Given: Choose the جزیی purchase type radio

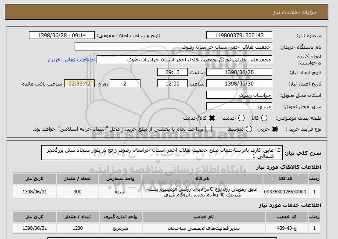Looking at the screenshot, I should pyautogui.click(x=275, y=129).
